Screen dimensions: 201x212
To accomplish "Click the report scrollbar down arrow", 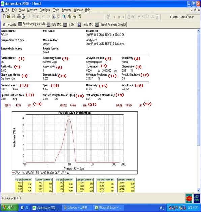I will click(x=199, y=190).
